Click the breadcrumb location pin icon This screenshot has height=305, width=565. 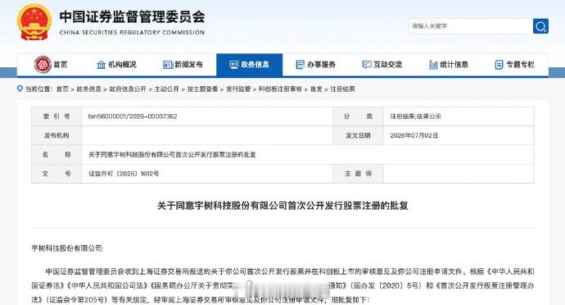click(x=20, y=89)
